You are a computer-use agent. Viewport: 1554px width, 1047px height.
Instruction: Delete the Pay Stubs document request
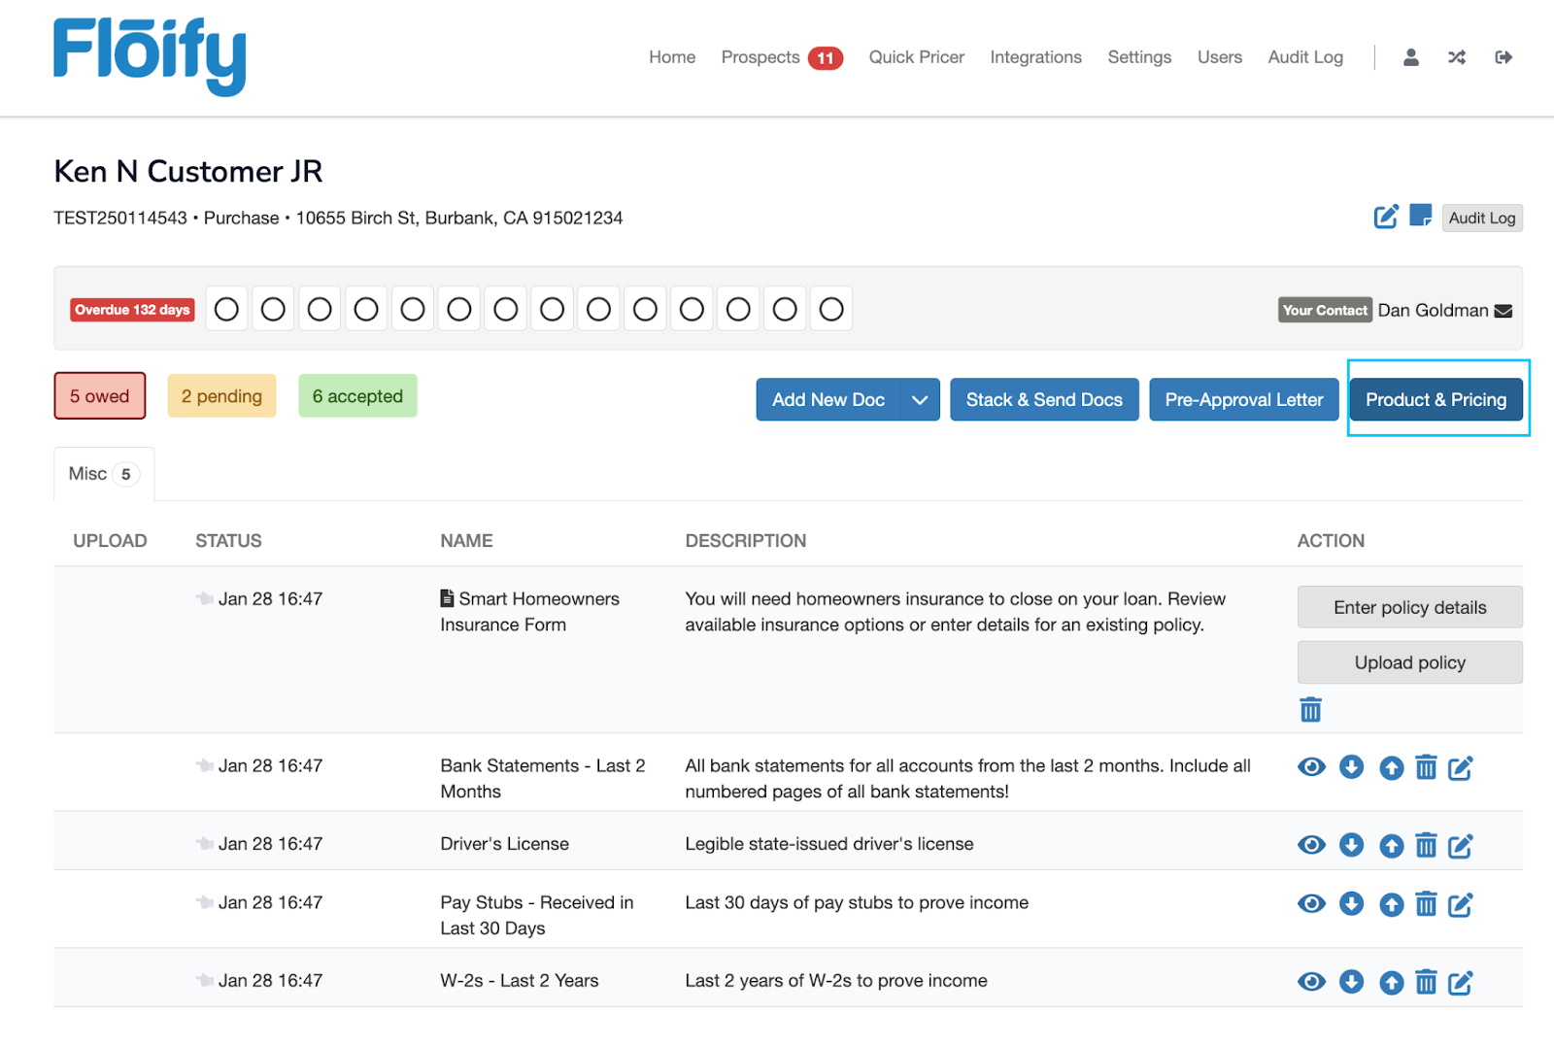(x=1425, y=905)
